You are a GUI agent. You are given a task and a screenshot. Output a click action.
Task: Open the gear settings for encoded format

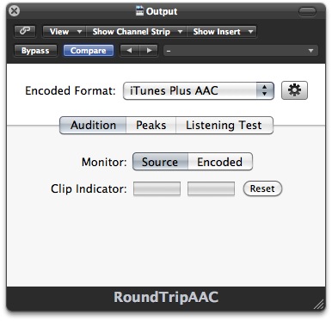tap(294, 90)
